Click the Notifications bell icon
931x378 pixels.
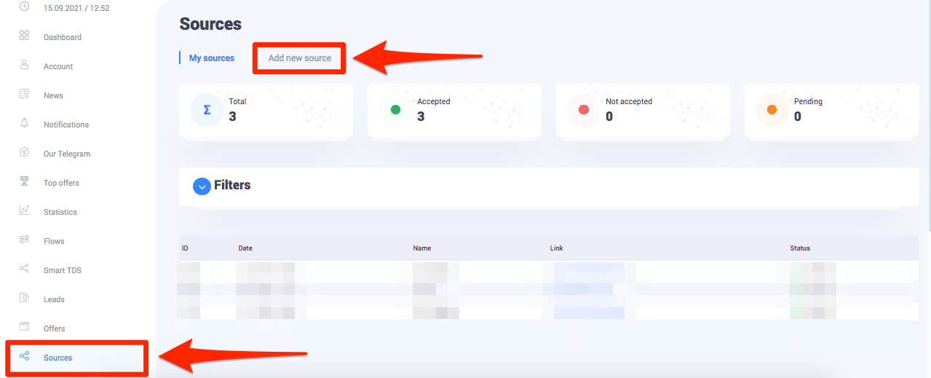pos(24,123)
